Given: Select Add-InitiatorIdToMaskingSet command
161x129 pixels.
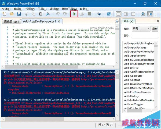Looking at the screenshot, I should coord(139,100).
